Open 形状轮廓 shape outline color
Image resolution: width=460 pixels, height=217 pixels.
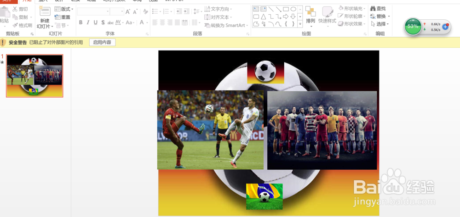(351, 17)
